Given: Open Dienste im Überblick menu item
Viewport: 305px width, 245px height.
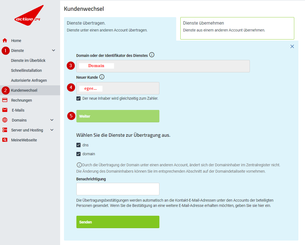Looking at the screenshot, I should pyautogui.click(x=28, y=60).
